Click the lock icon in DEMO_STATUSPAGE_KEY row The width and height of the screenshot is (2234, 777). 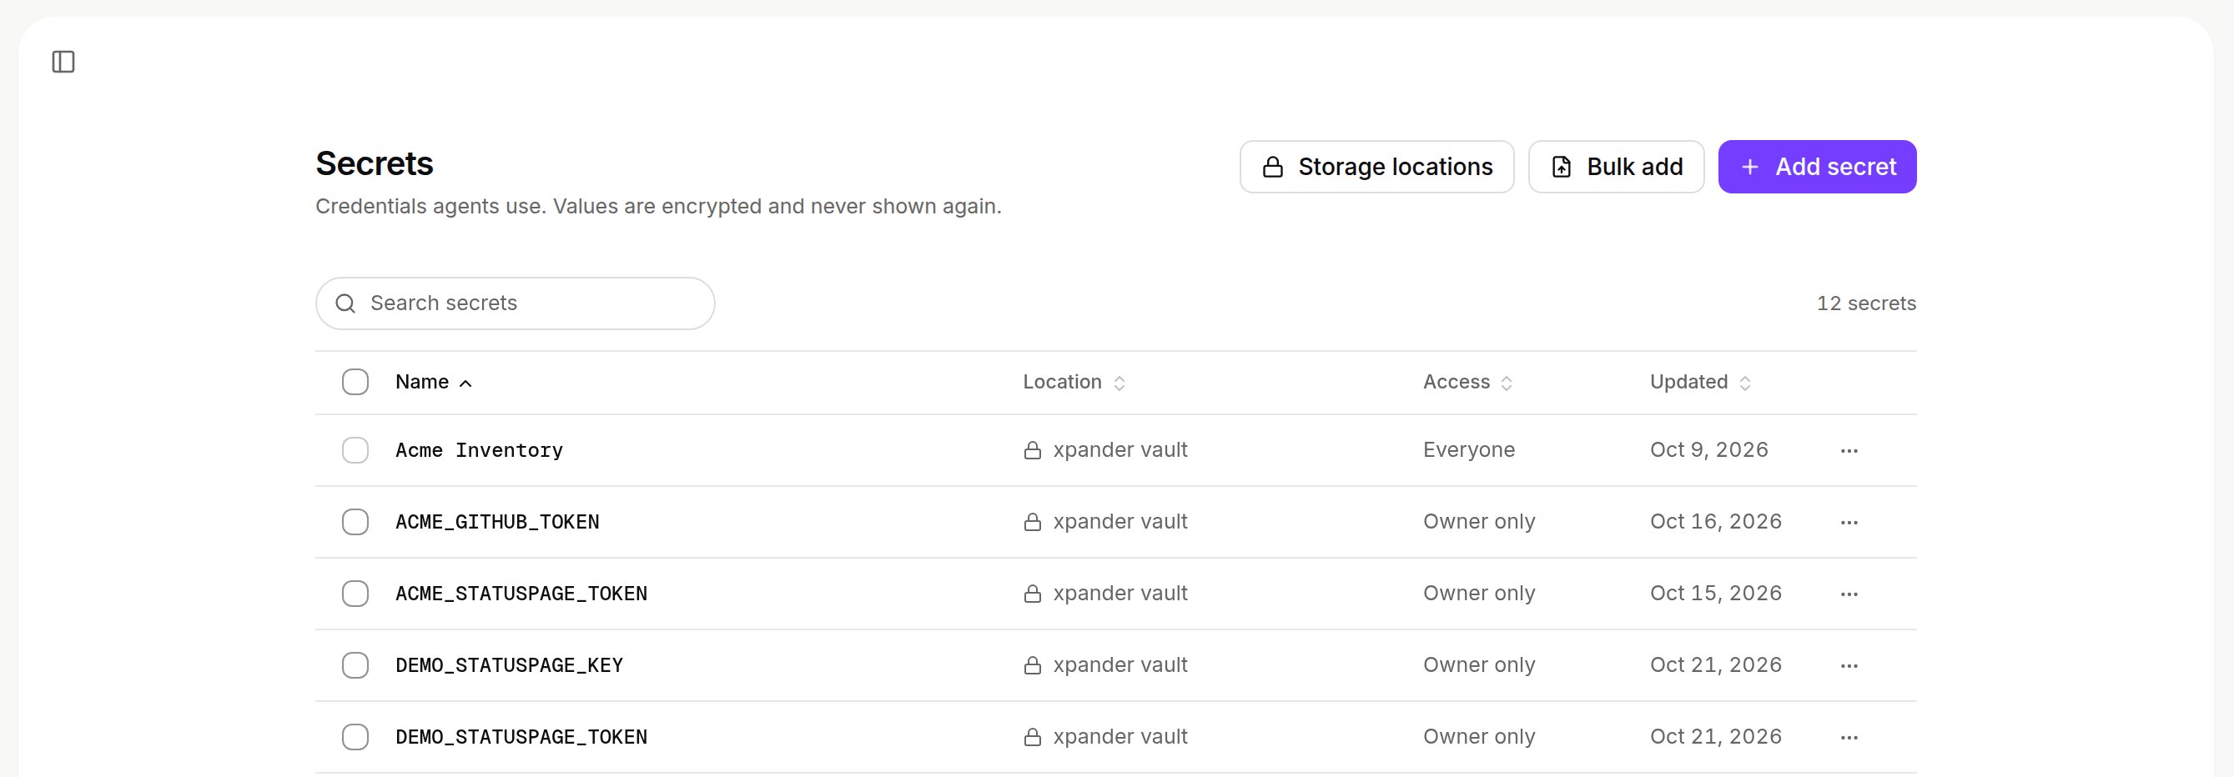pos(1032,665)
